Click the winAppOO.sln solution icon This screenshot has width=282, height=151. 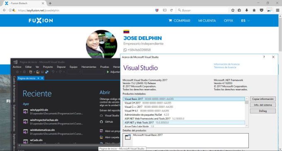[26, 111]
